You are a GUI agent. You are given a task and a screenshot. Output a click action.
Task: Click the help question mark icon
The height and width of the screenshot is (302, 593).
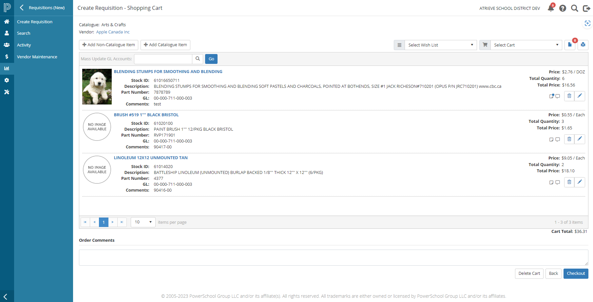[563, 8]
